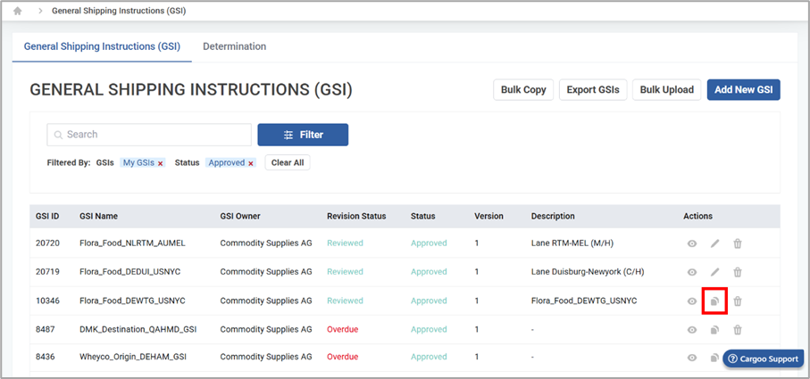This screenshot has height=379, width=810.
Task: Edit Flora_Food_NLRTM_AUMEL with pencil icon
Action: [715, 243]
